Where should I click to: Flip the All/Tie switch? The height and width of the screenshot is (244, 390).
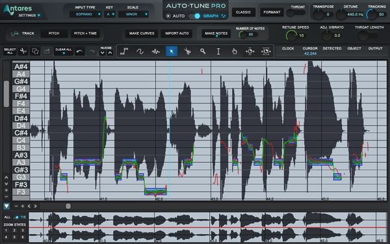pos(16,217)
